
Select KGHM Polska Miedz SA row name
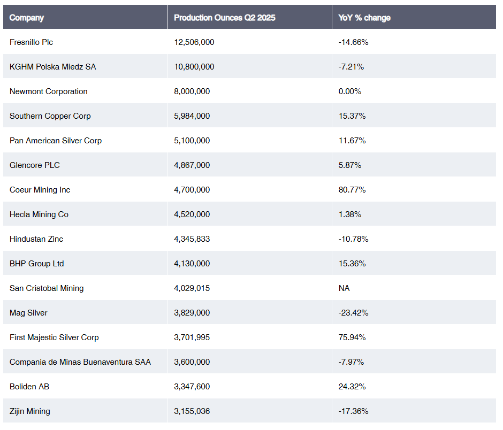[x=53, y=67]
